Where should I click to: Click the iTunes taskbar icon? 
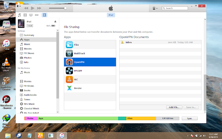coord(62,136)
